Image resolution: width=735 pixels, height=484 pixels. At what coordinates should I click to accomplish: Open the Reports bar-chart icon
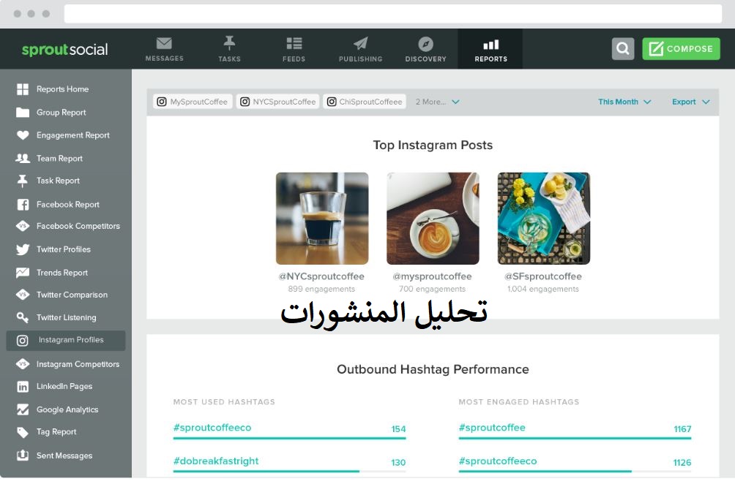coord(490,45)
